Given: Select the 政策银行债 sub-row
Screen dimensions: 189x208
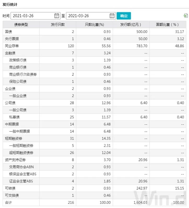Looking at the screenshot, I should point(18,60).
